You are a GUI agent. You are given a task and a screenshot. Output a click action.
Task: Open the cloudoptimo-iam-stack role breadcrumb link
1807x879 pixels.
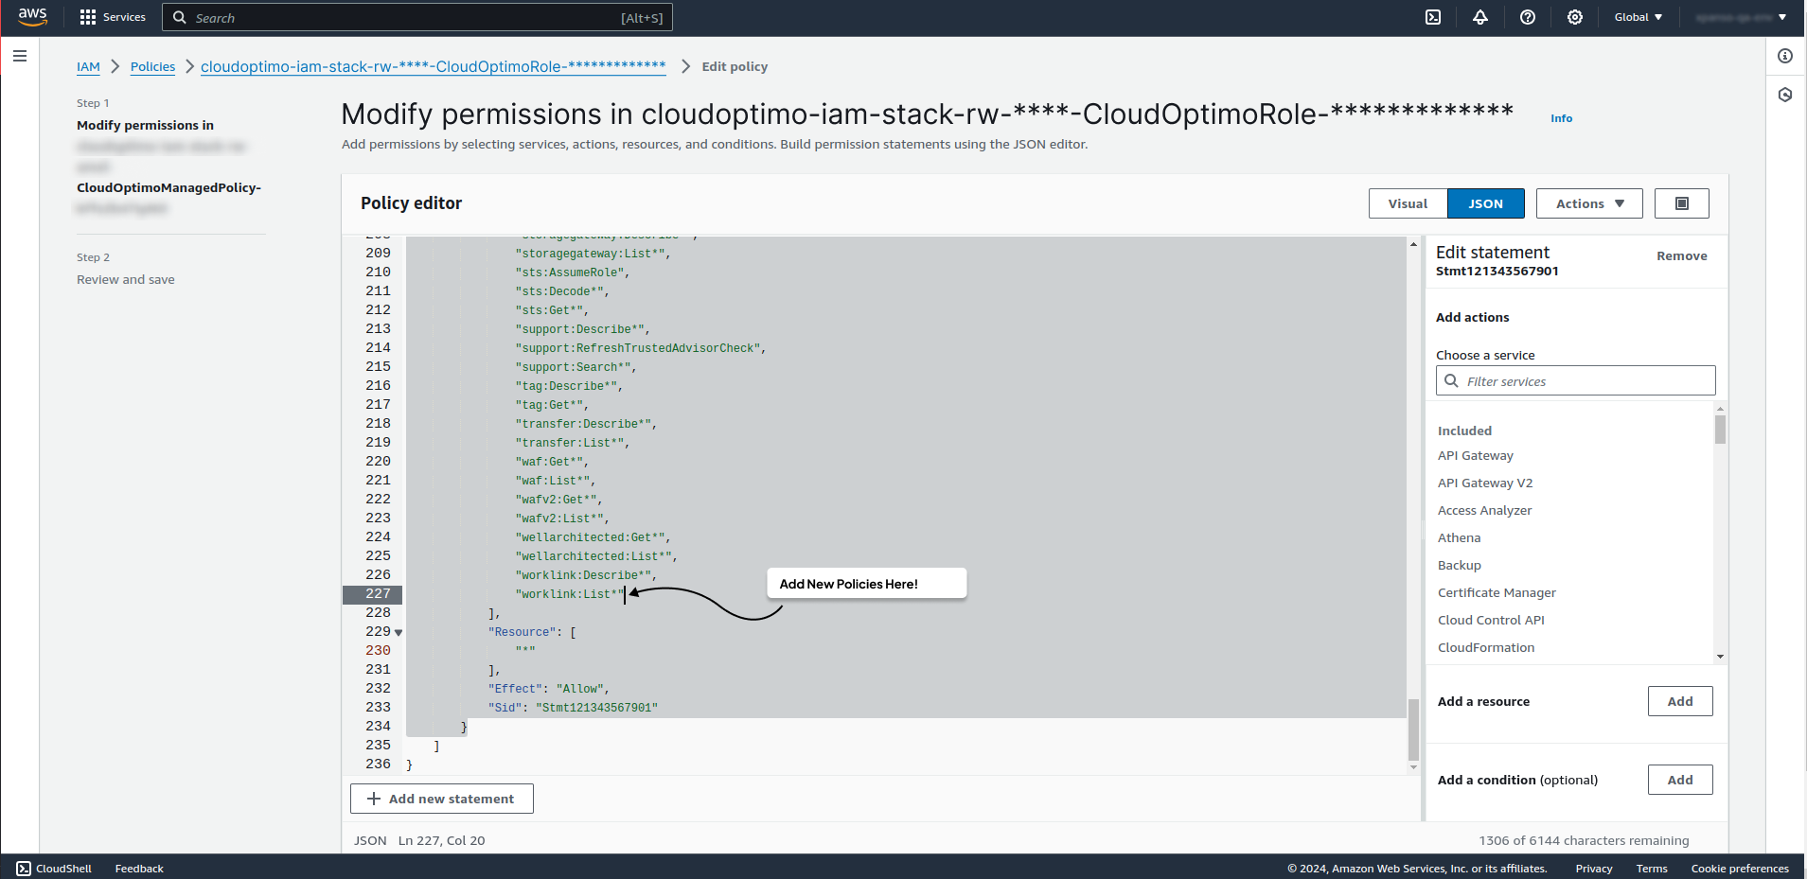434,66
